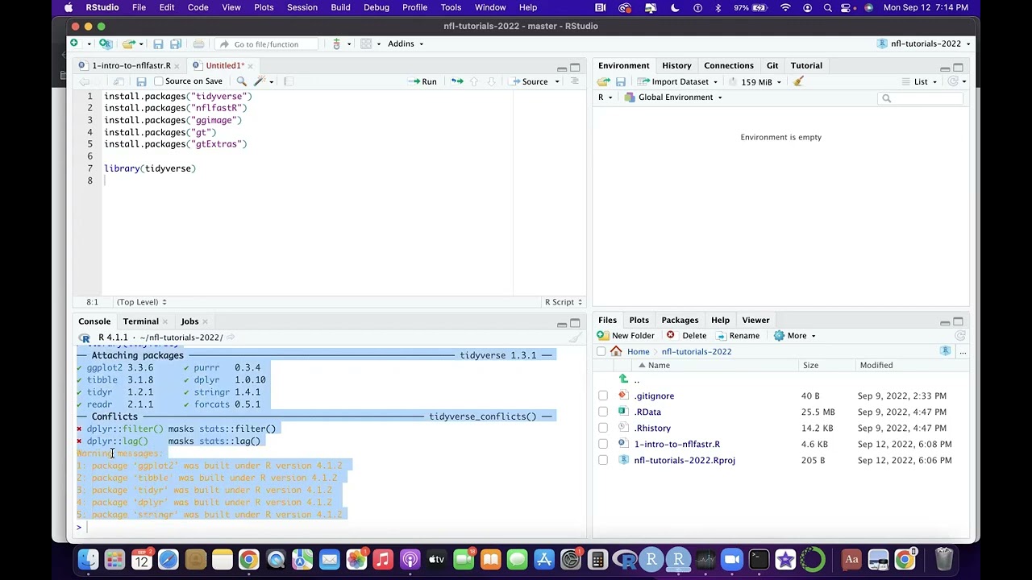Tick the checkbox for 1-intro-to-nflfastR.R

point(603,444)
